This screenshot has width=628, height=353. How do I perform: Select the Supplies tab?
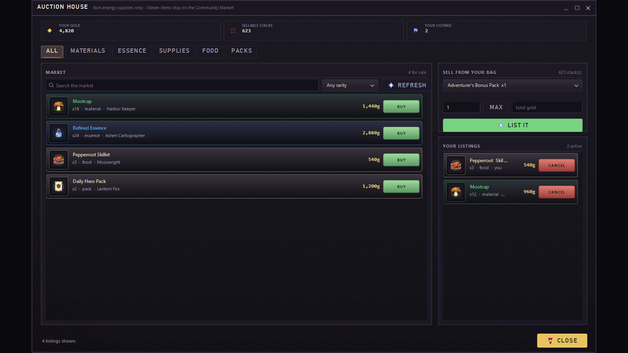[174, 52]
